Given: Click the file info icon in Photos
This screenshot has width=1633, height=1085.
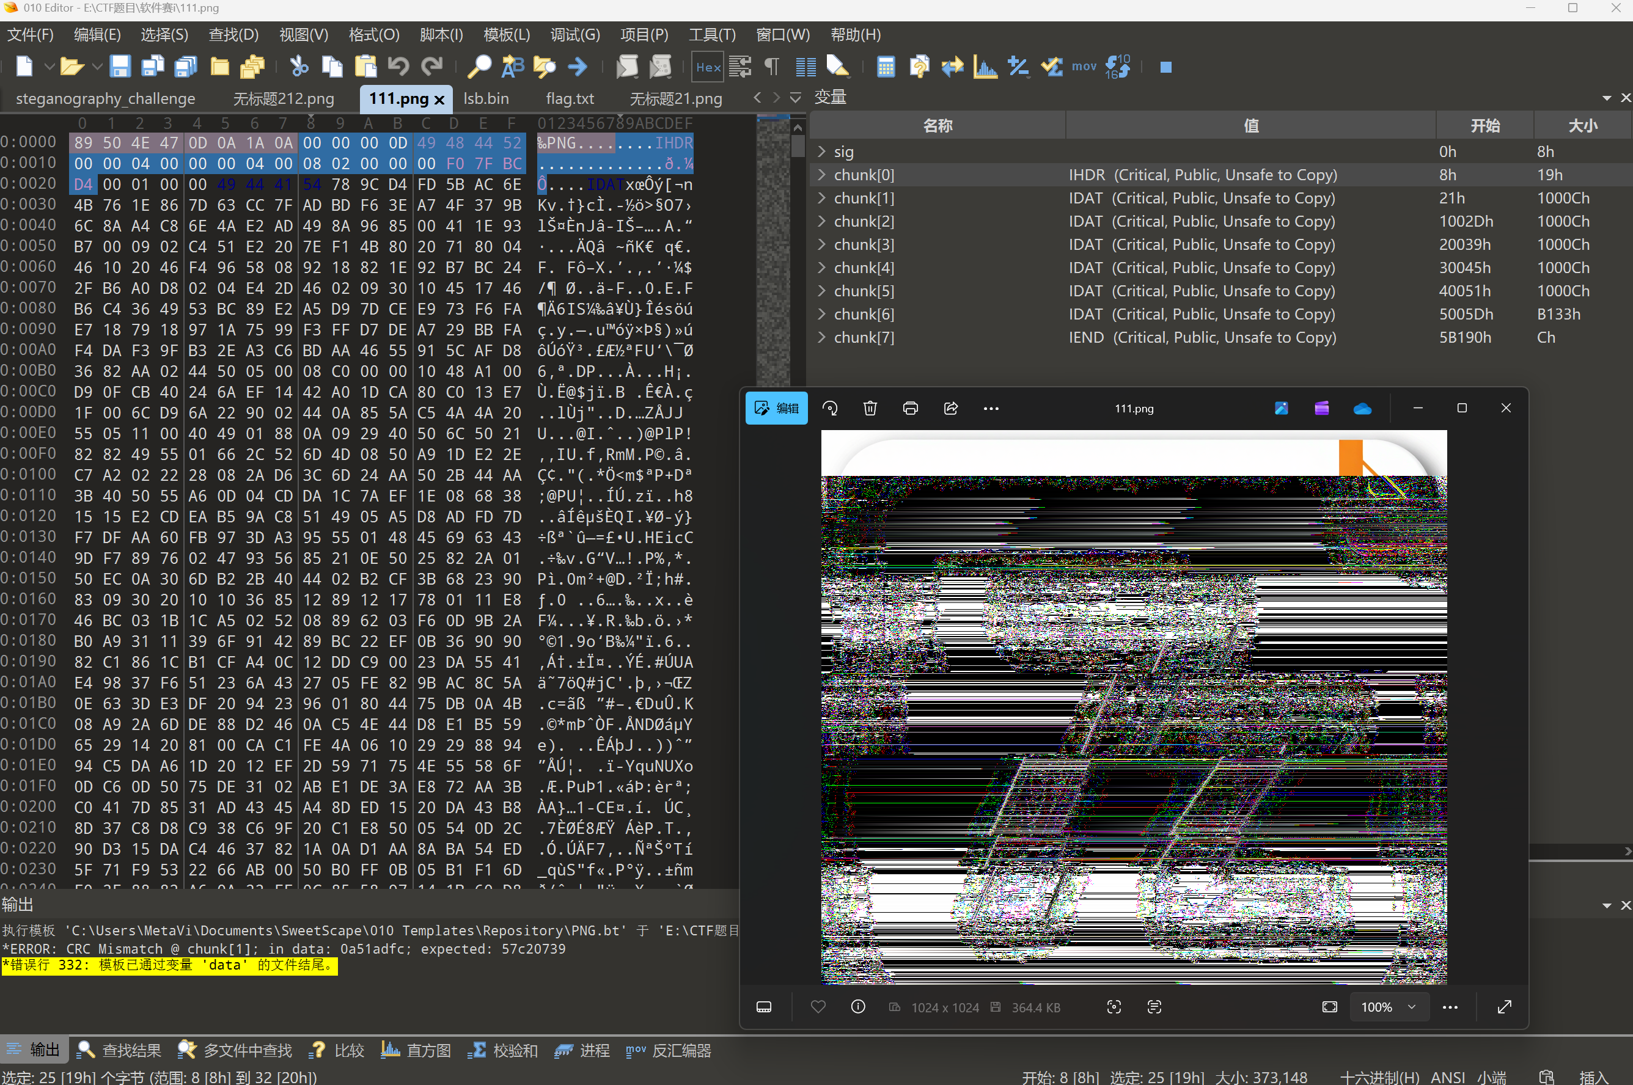Looking at the screenshot, I should click(x=857, y=1007).
